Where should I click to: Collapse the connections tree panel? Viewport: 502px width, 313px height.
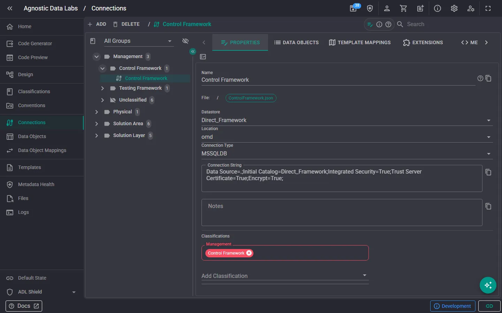tap(193, 51)
